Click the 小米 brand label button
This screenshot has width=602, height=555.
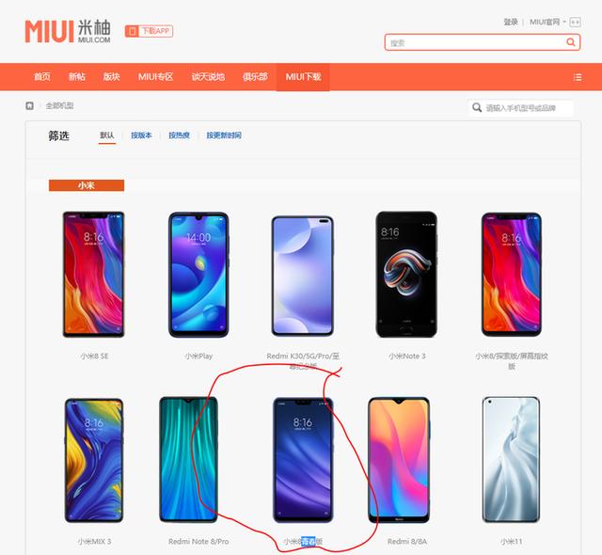(87, 185)
